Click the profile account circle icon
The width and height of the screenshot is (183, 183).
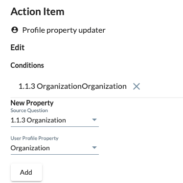15,30
